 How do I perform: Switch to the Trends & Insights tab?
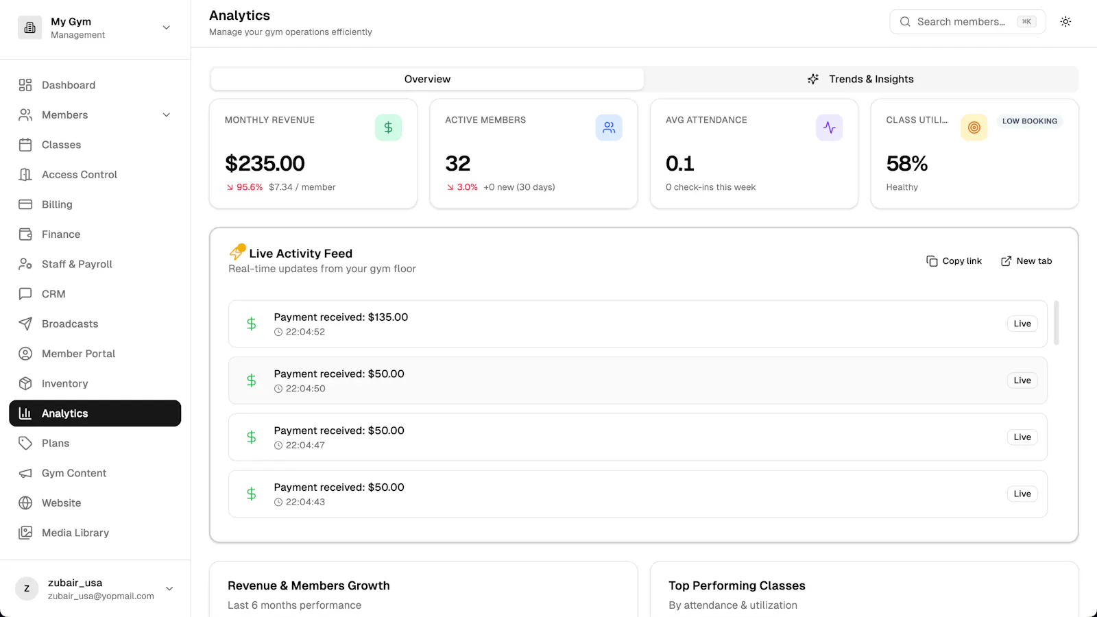point(860,79)
